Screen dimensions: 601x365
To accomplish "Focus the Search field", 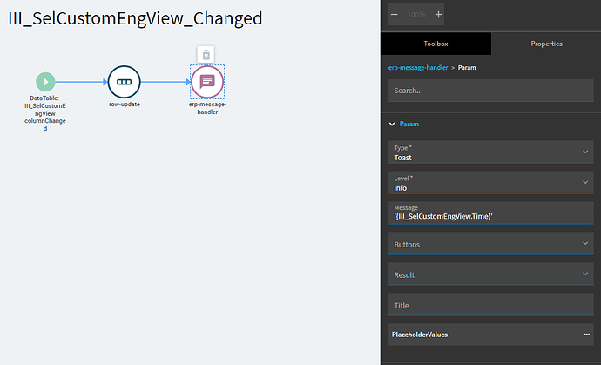I will (x=491, y=91).
